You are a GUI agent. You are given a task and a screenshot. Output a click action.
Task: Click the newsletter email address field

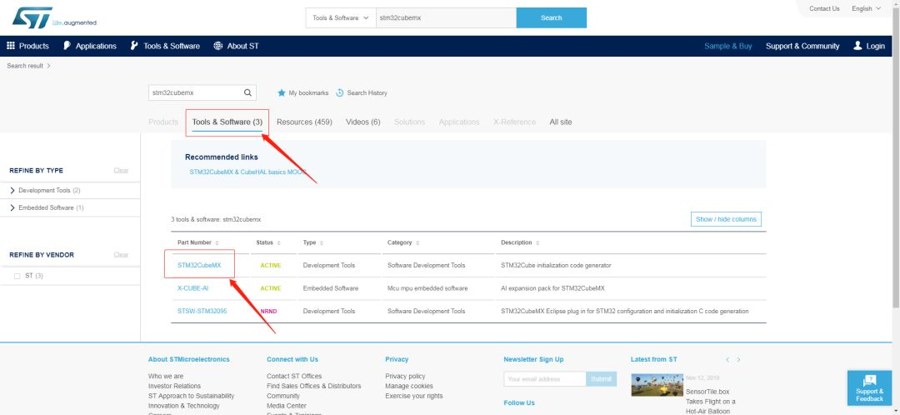pyautogui.click(x=545, y=379)
